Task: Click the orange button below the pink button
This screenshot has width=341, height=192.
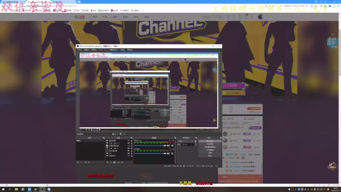Action: point(233,93)
